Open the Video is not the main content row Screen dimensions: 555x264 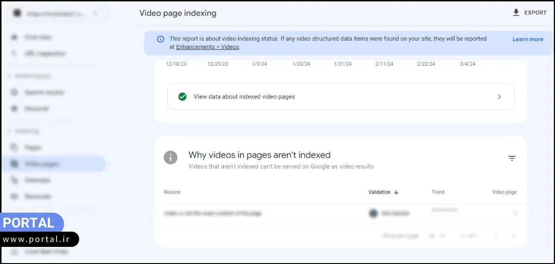340,214
